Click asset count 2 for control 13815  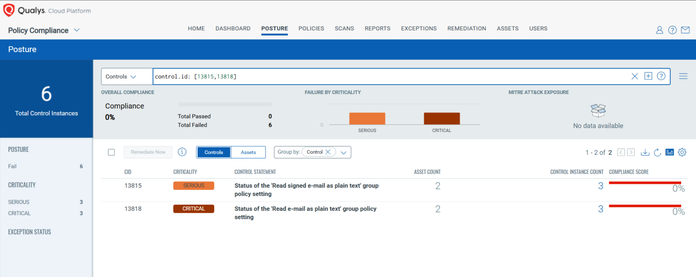[438, 186]
